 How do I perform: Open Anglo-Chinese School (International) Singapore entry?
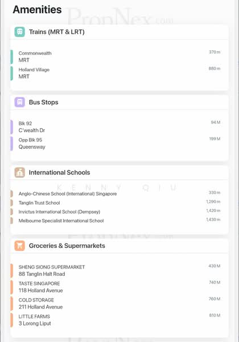tap(116, 194)
